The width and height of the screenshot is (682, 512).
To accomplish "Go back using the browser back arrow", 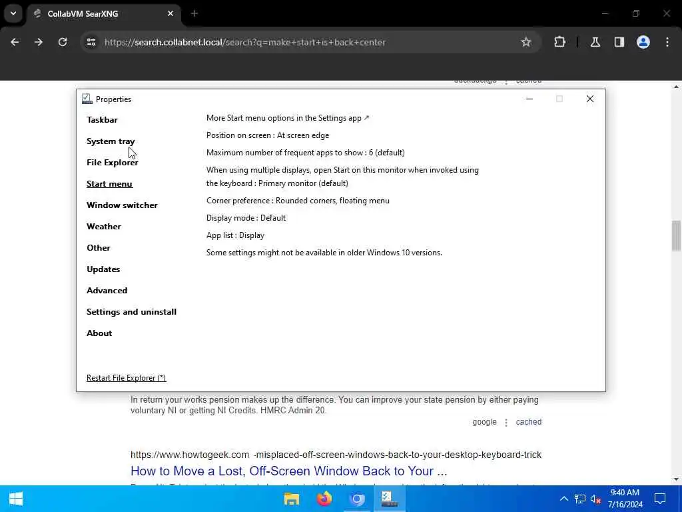I will [x=15, y=42].
